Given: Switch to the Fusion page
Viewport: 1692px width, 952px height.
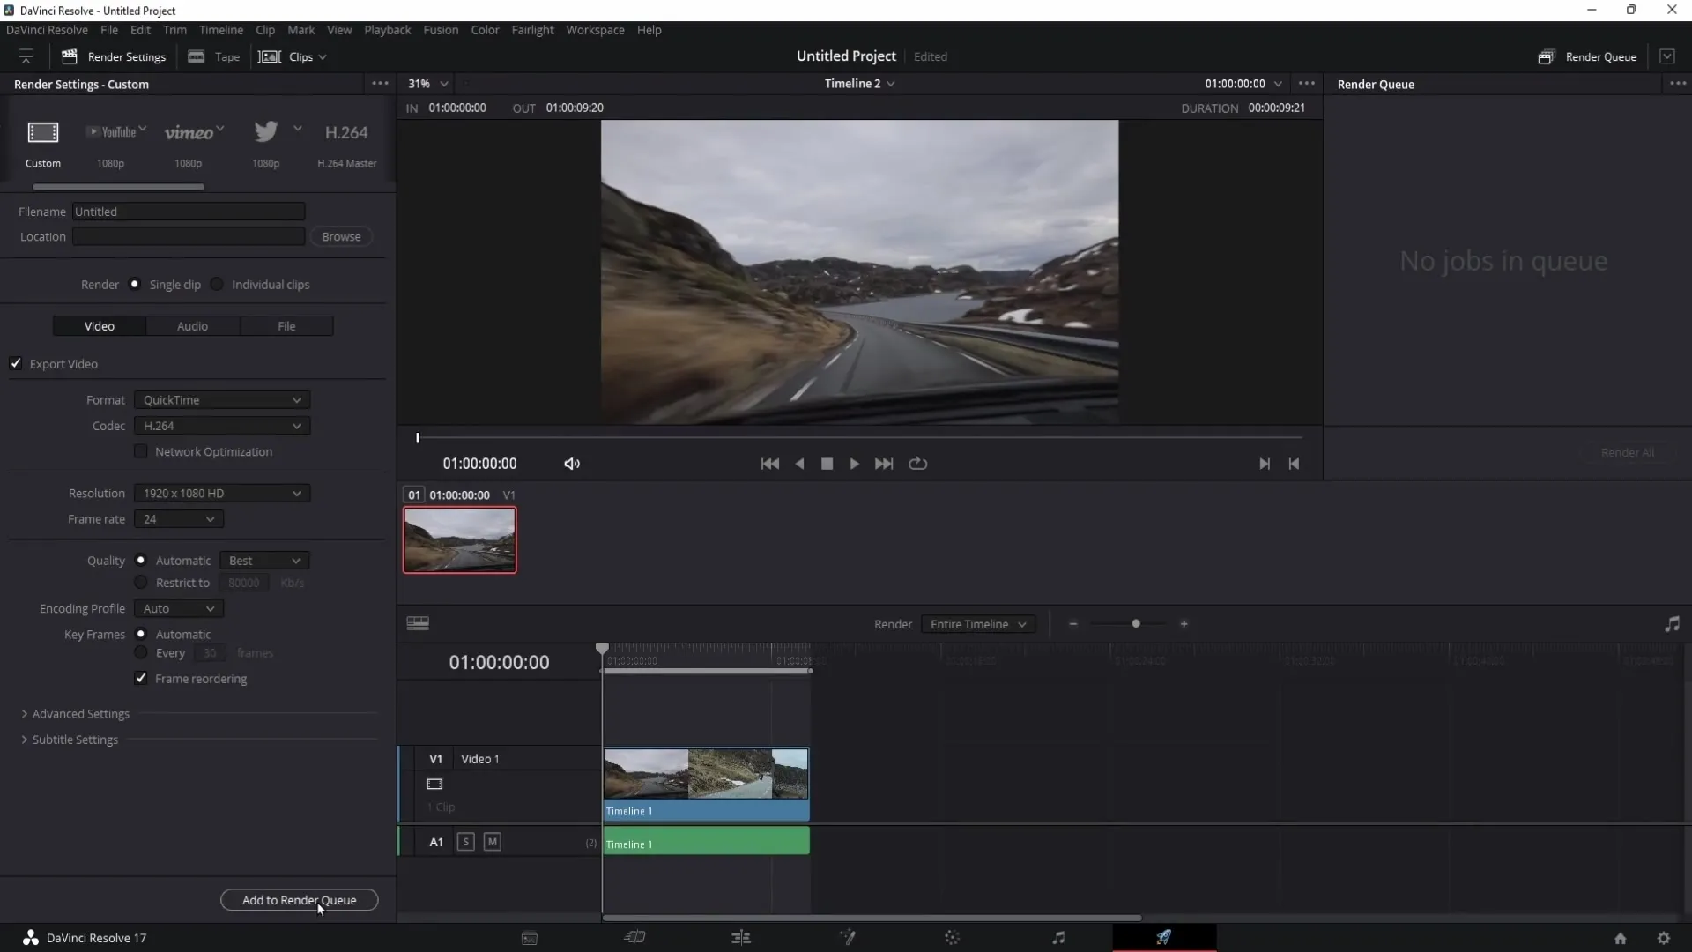Looking at the screenshot, I should [847, 938].
